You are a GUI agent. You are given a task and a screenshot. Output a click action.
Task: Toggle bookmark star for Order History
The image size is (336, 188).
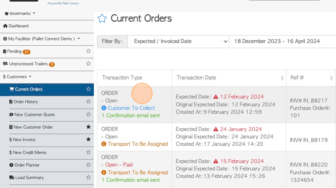[x=88, y=101]
